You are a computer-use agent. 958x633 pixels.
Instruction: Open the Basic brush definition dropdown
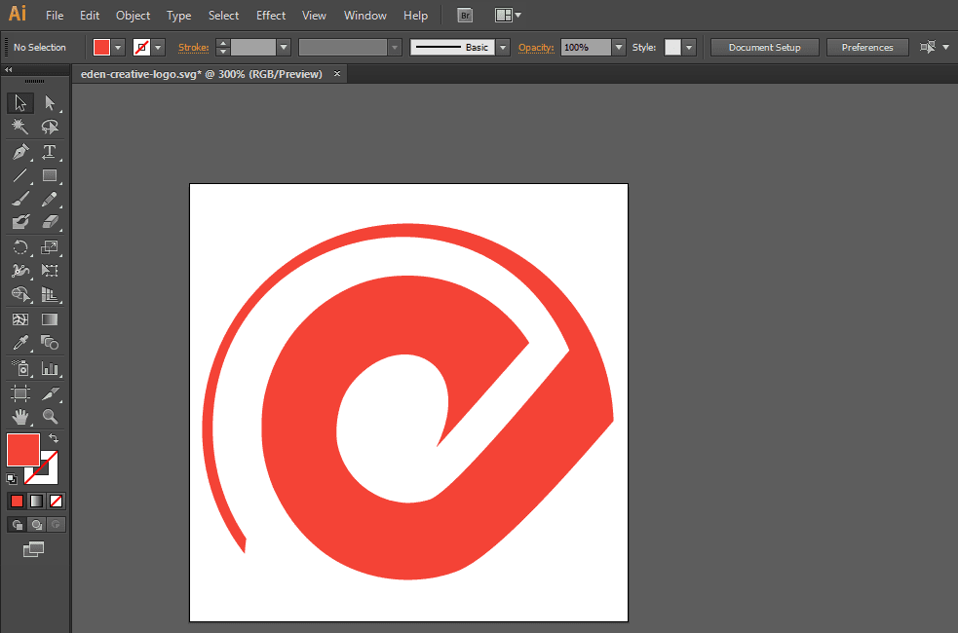pos(503,47)
